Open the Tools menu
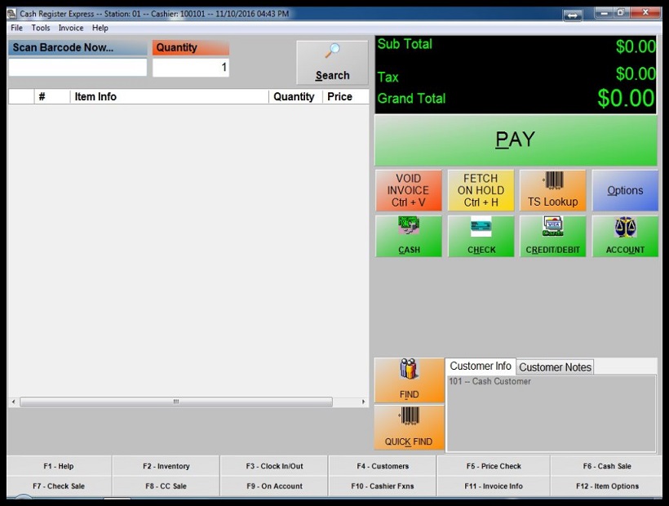Viewport: 669px width, 506px height. (41, 28)
